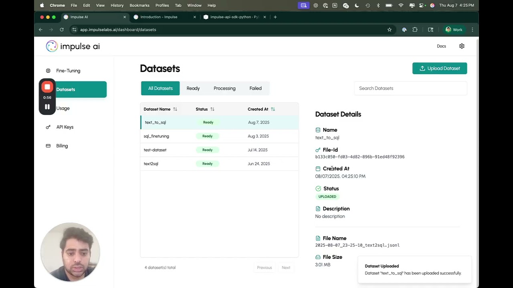Close the Impulse AI browser tab
This screenshot has height=288, width=513.
coord(125,17)
